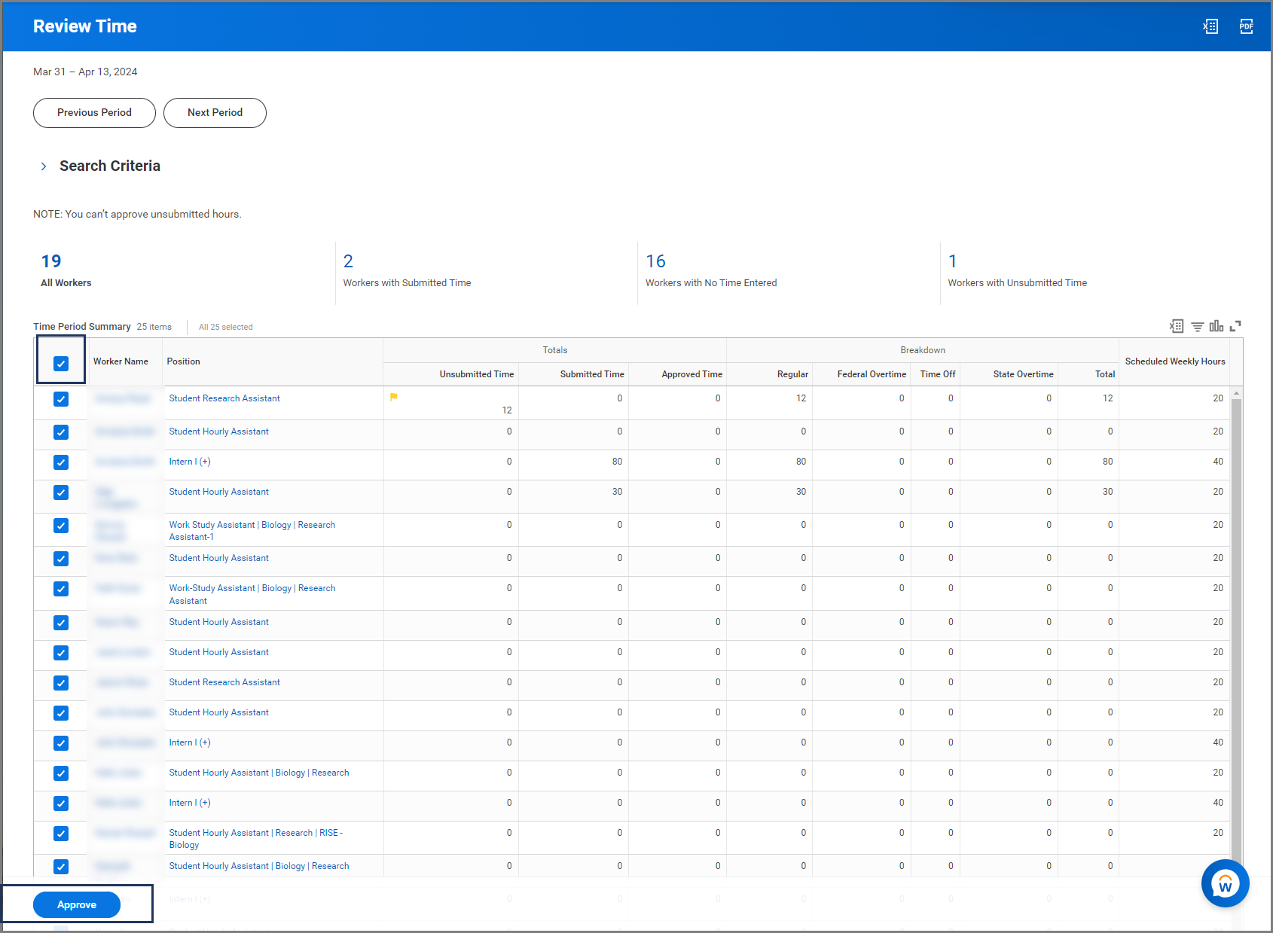Export Time Period Summary table to Excel
This screenshot has height=933, width=1273.
point(1177,326)
